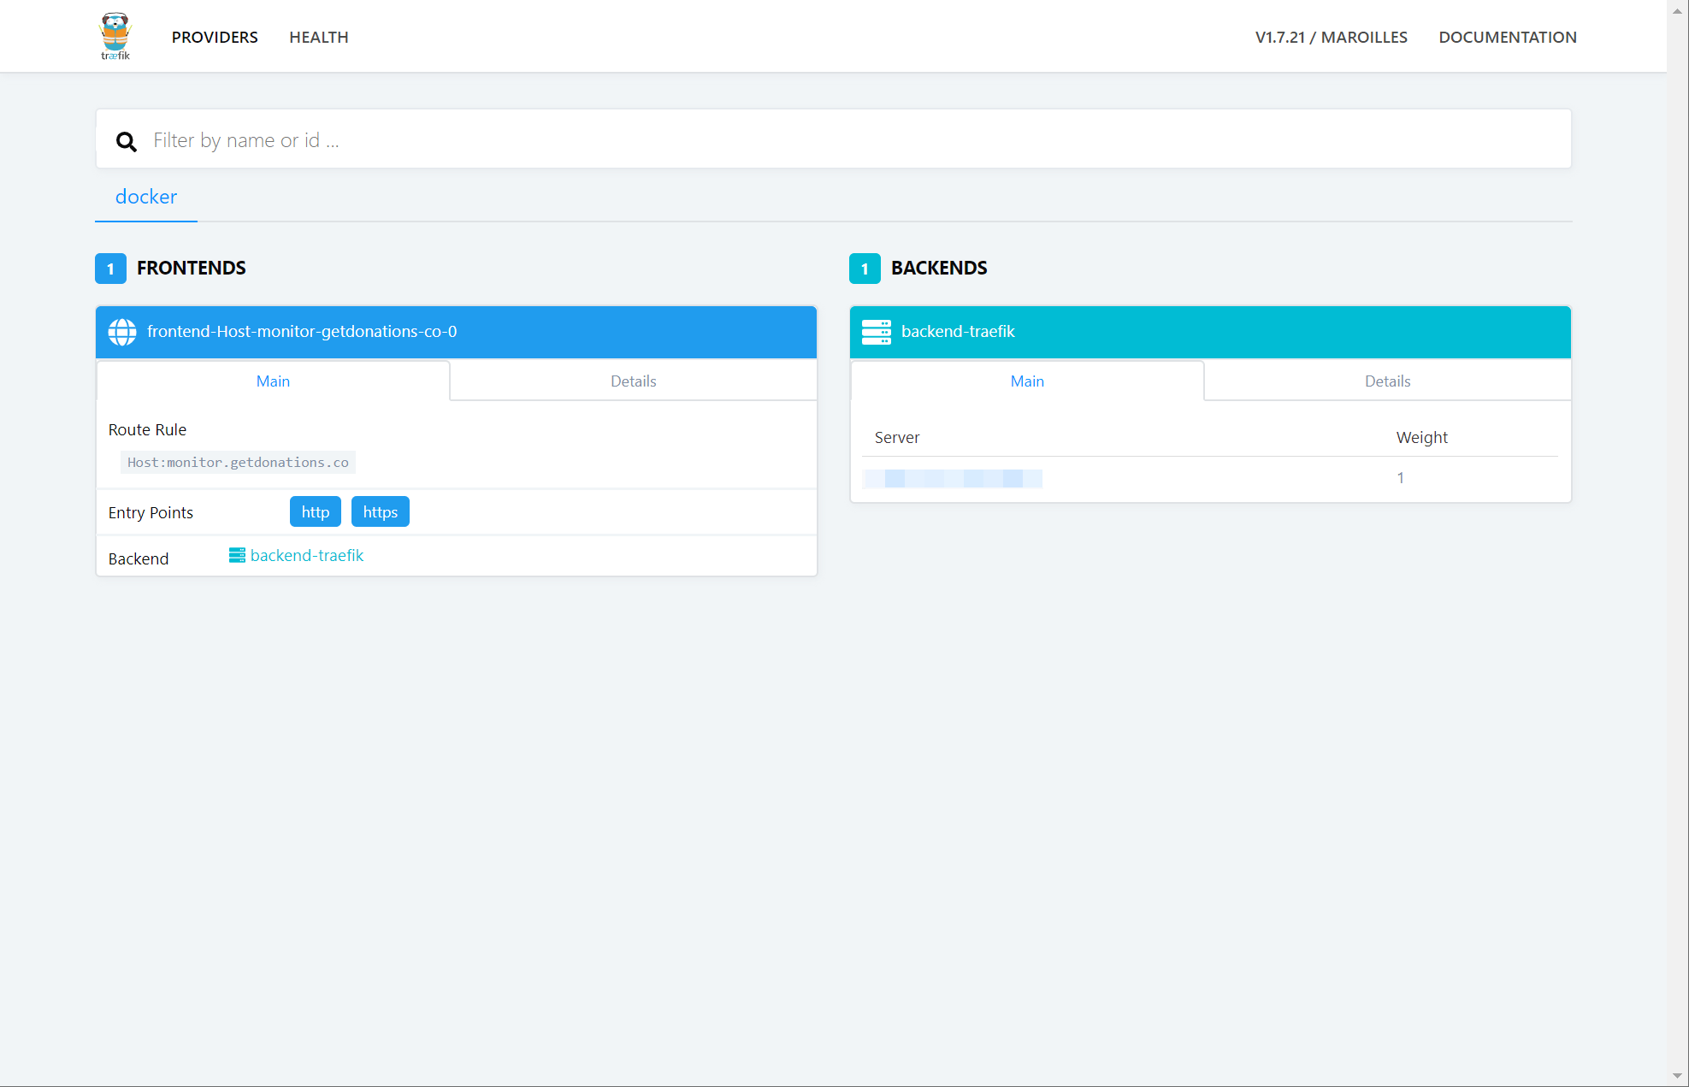The image size is (1689, 1087).
Task: Click the frontends count badge
Action: tap(110, 269)
